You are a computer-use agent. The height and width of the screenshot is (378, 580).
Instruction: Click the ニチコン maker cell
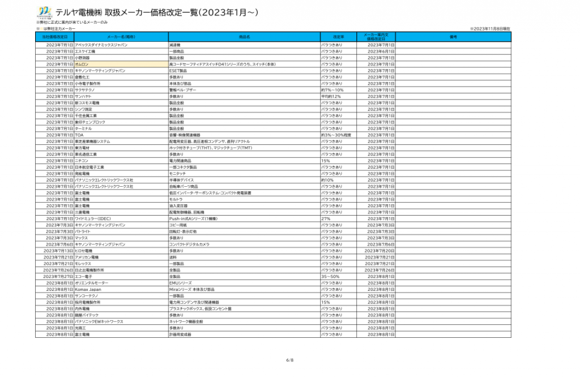click(x=121, y=161)
